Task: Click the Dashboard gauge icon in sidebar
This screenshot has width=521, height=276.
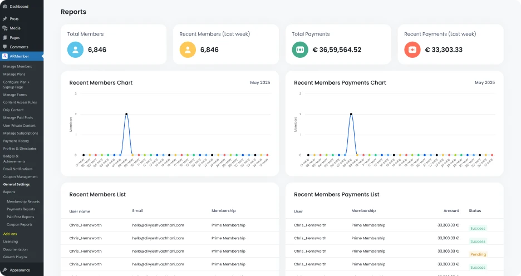Action: coord(5,6)
